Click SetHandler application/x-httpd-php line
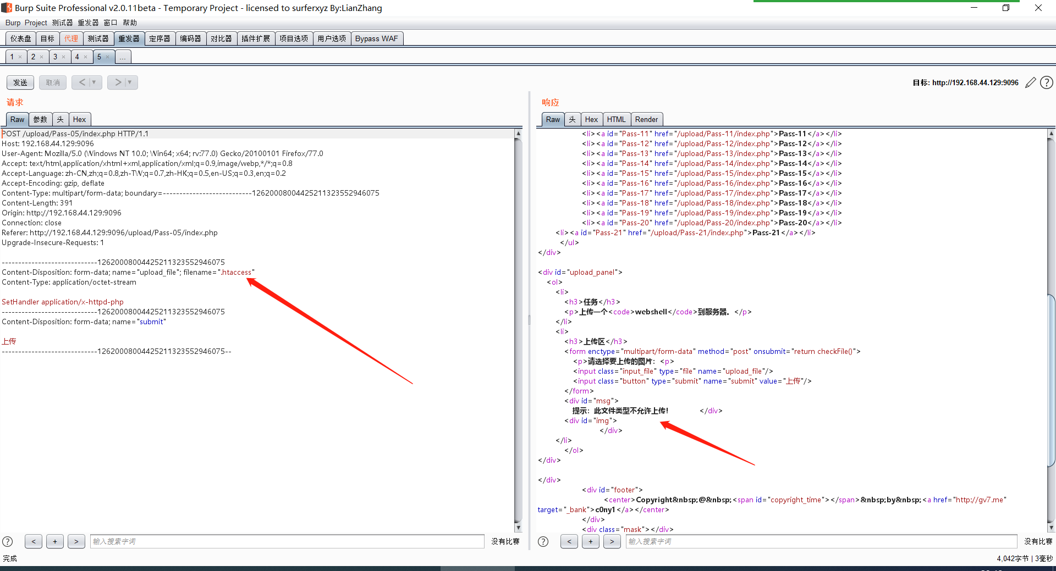This screenshot has width=1056, height=571. [x=63, y=302]
